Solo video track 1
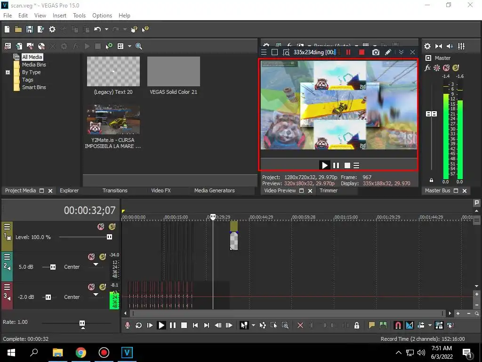Viewport: 482px width, 362px height. (112, 227)
